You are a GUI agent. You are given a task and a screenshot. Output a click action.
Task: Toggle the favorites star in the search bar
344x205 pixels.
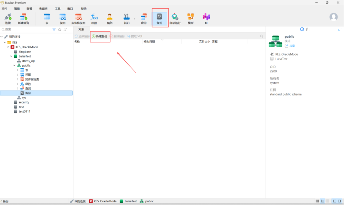tap(59, 29)
